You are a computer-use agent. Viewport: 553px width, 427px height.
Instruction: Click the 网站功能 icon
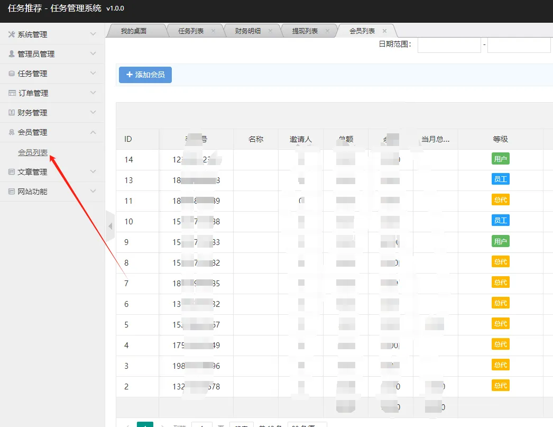(12, 191)
